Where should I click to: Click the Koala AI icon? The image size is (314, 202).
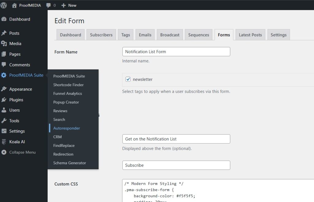click(x=4, y=142)
